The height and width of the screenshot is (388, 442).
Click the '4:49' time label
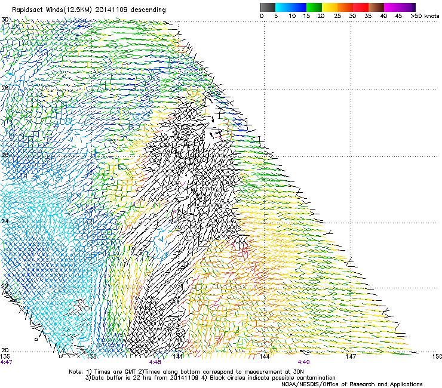[303, 362]
